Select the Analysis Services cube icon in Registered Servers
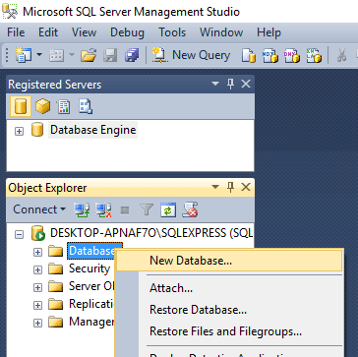This screenshot has width=358, height=357. pos(42,106)
